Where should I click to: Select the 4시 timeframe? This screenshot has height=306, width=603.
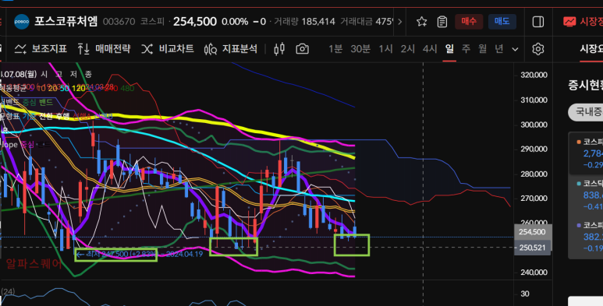(430, 49)
